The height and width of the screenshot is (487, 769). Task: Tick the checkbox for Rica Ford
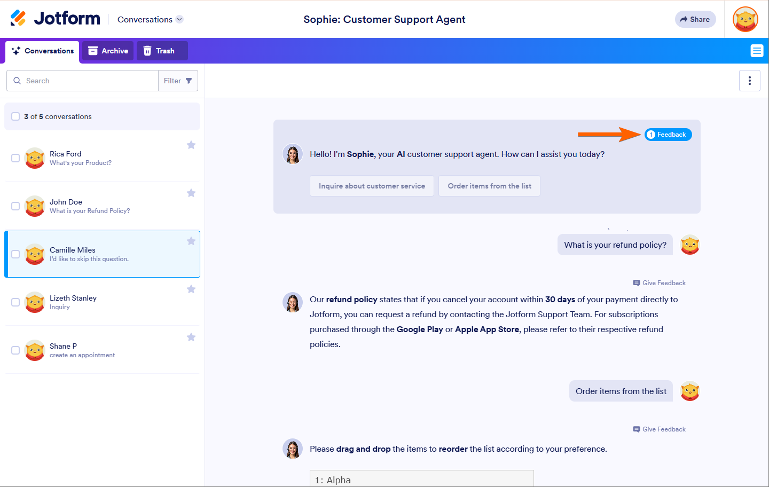click(x=16, y=158)
